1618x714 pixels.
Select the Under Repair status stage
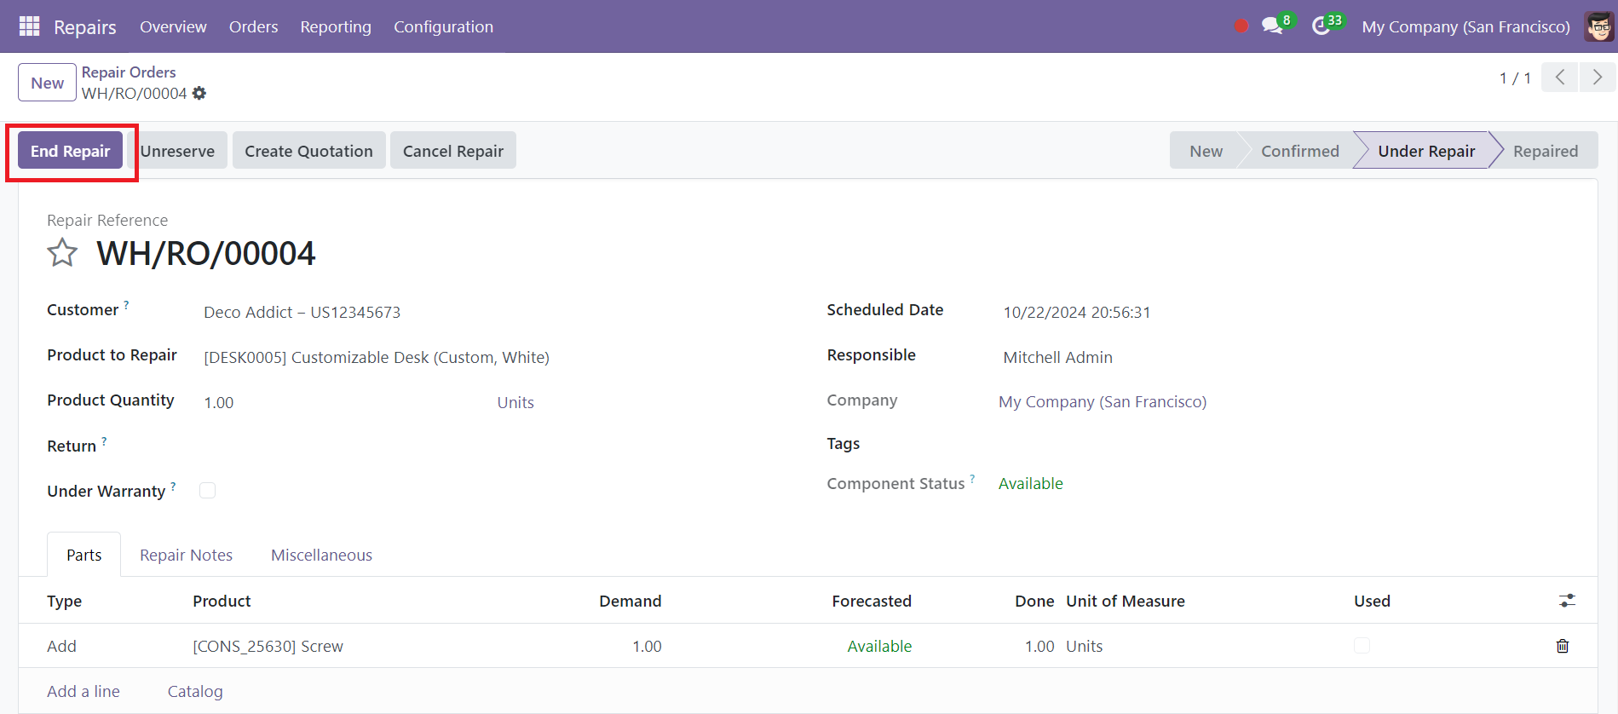[x=1426, y=151]
